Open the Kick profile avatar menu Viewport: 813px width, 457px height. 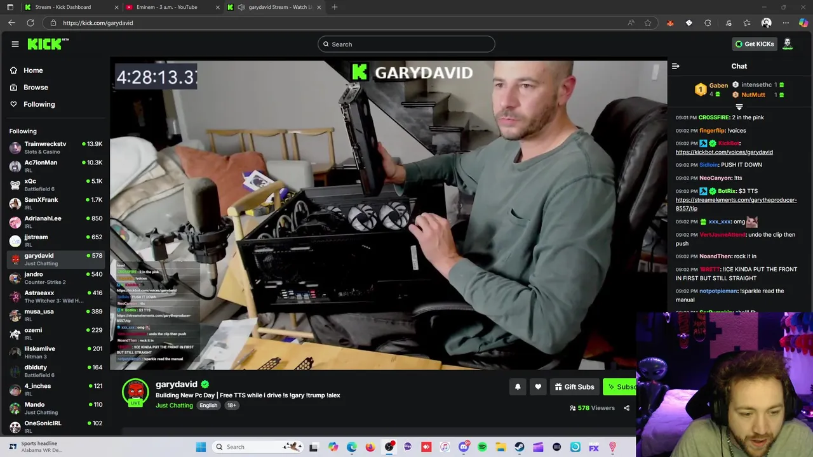tap(788, 44)
